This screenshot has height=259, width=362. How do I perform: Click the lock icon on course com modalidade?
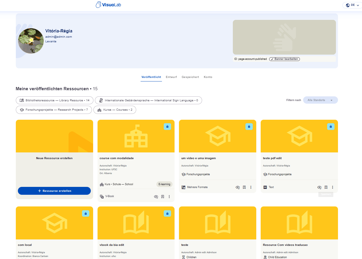pos(167,126)
